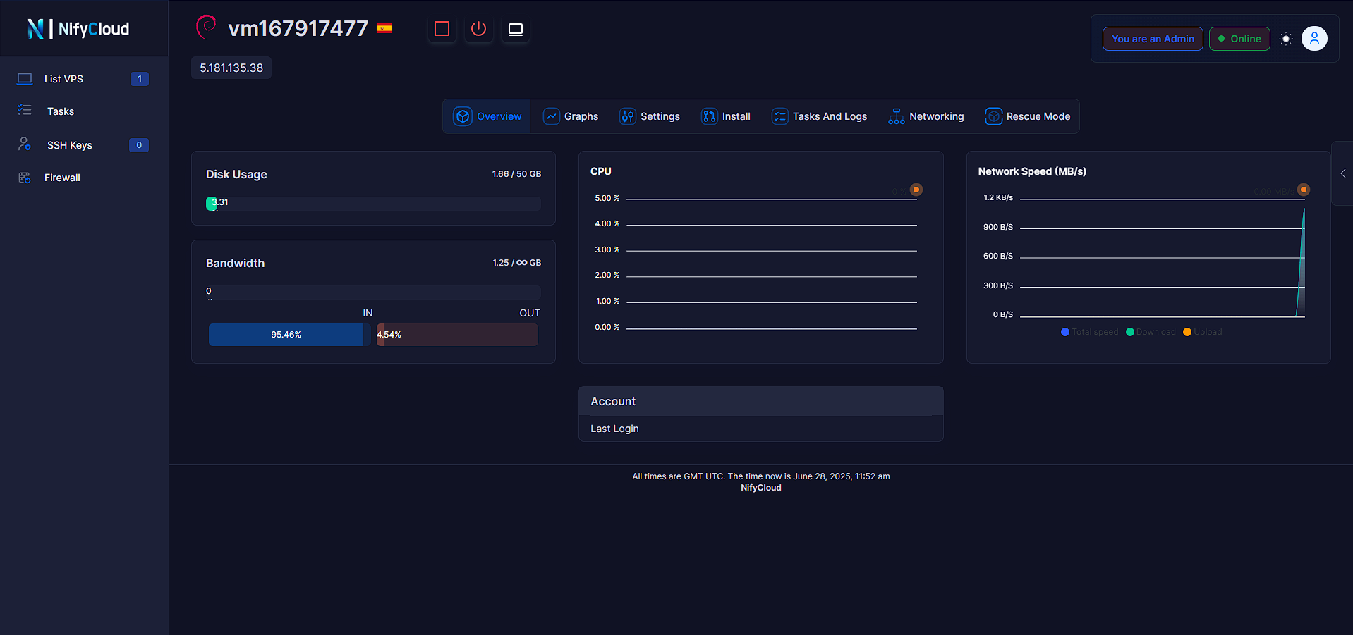
Task: Copy the IP address 5.181.135.38
Action: click(x=231, y=68)
